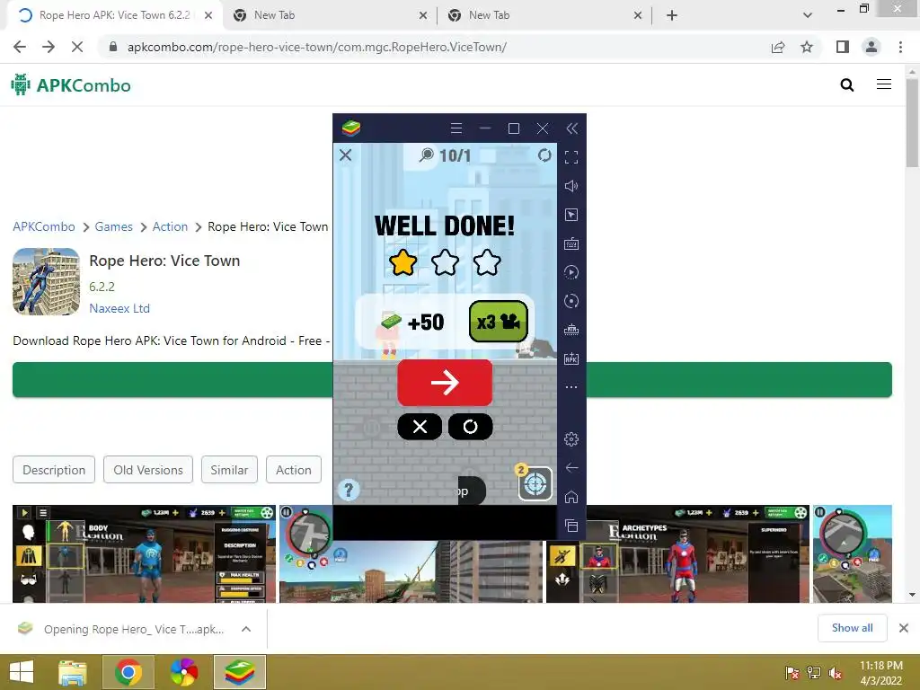Go forward in Chrome
The width and height of the screenshot is (920, 690).
(49, 47)
